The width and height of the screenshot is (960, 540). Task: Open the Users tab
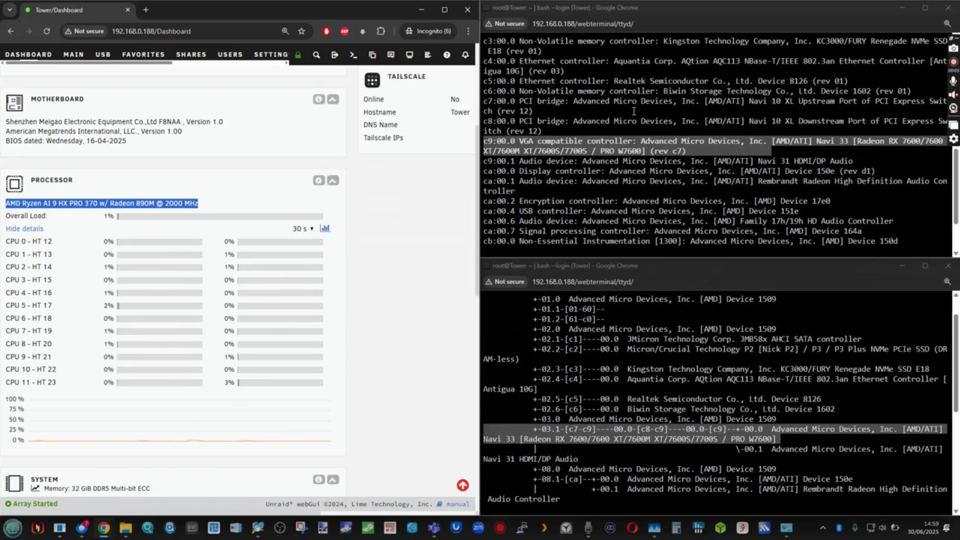point(230,54)
